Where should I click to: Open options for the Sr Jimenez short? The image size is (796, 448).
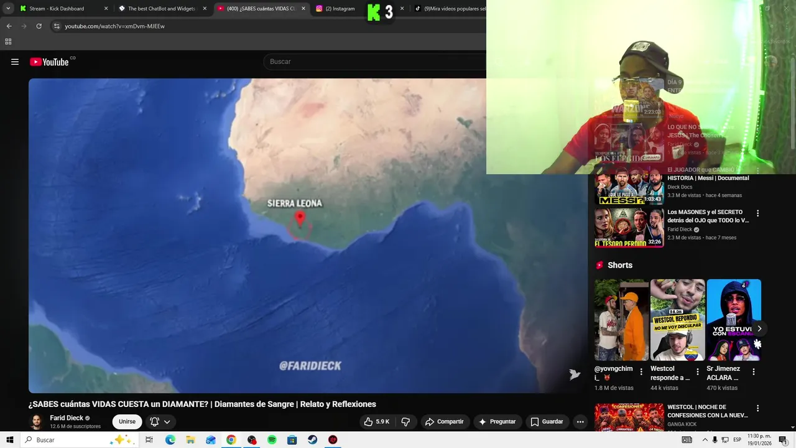(x=754, y=371)
